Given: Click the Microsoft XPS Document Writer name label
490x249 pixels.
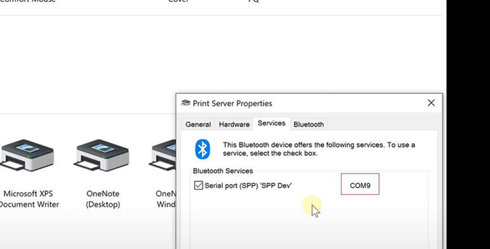Looking at the screenshot, I should (29, 199).
